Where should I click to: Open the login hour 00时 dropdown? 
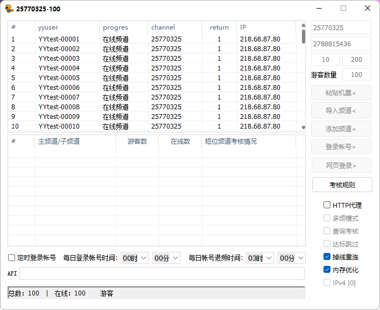point(135,258)
